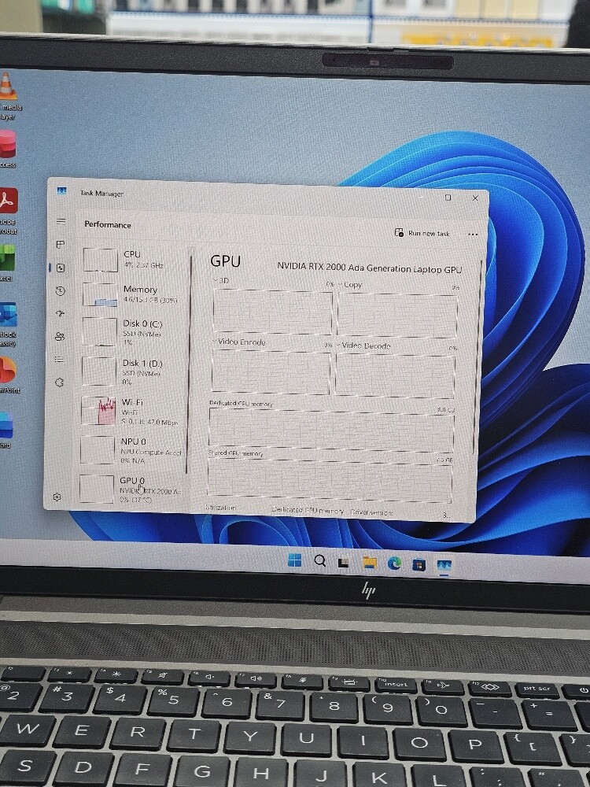Click the Driver version label
The width and height of the screenshot is (590, 787).
pyautogui.click(x=371, y=512)
